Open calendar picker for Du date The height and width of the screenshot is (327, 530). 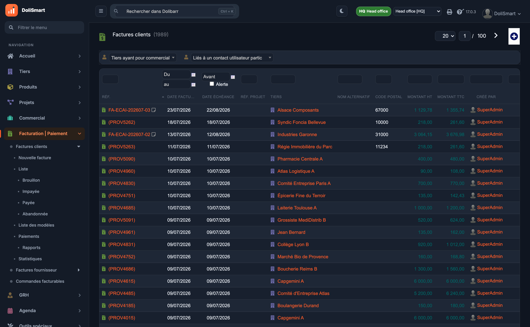coord(193,75)
